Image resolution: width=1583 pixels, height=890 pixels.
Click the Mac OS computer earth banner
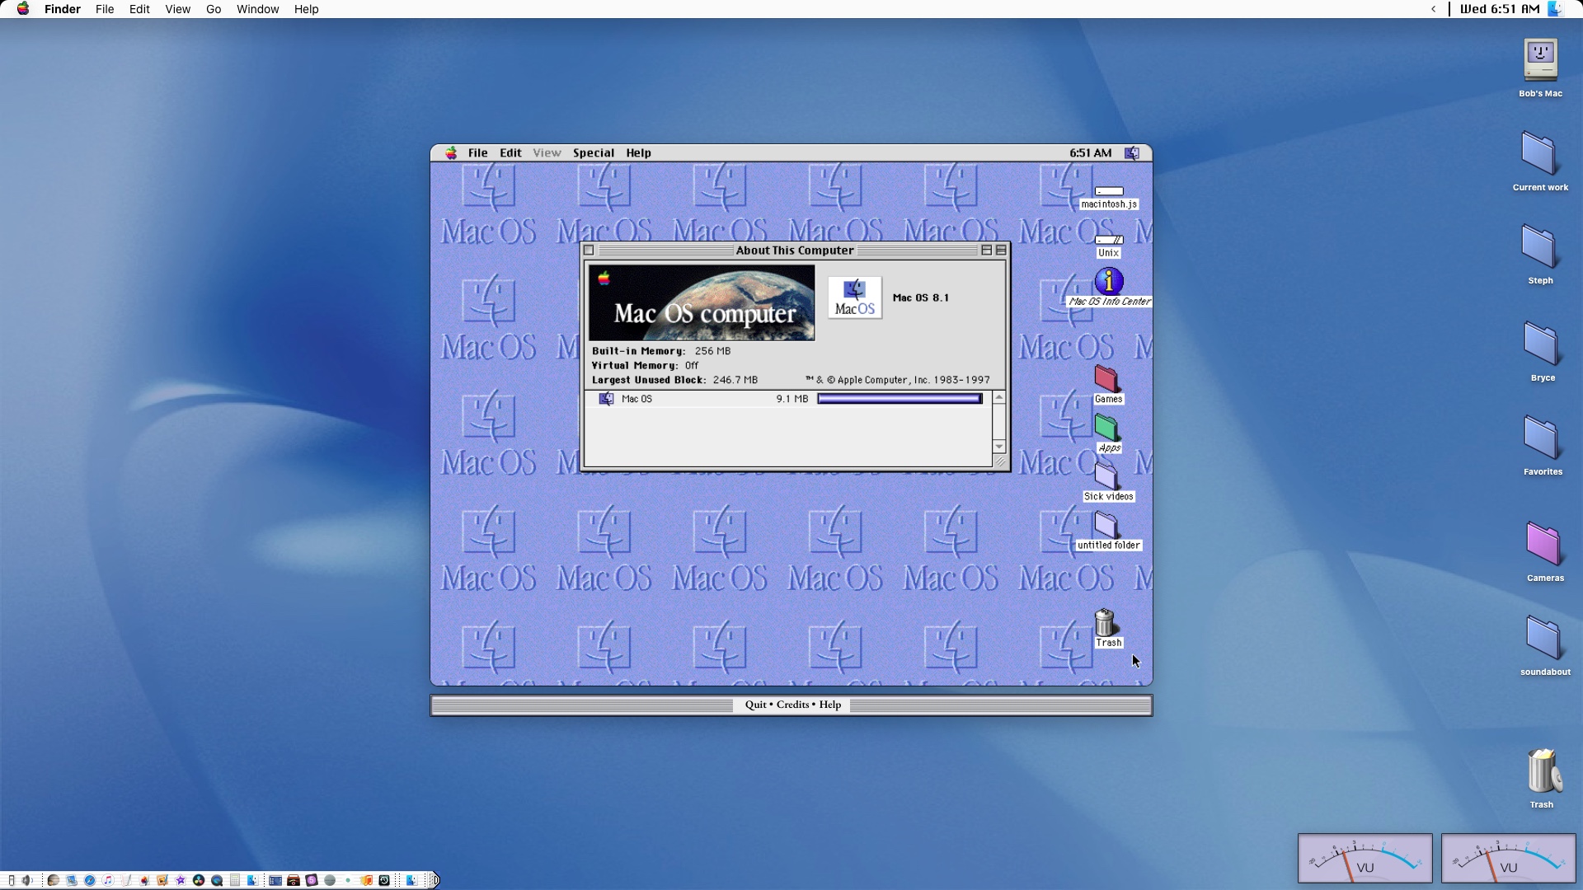(702, 302)
